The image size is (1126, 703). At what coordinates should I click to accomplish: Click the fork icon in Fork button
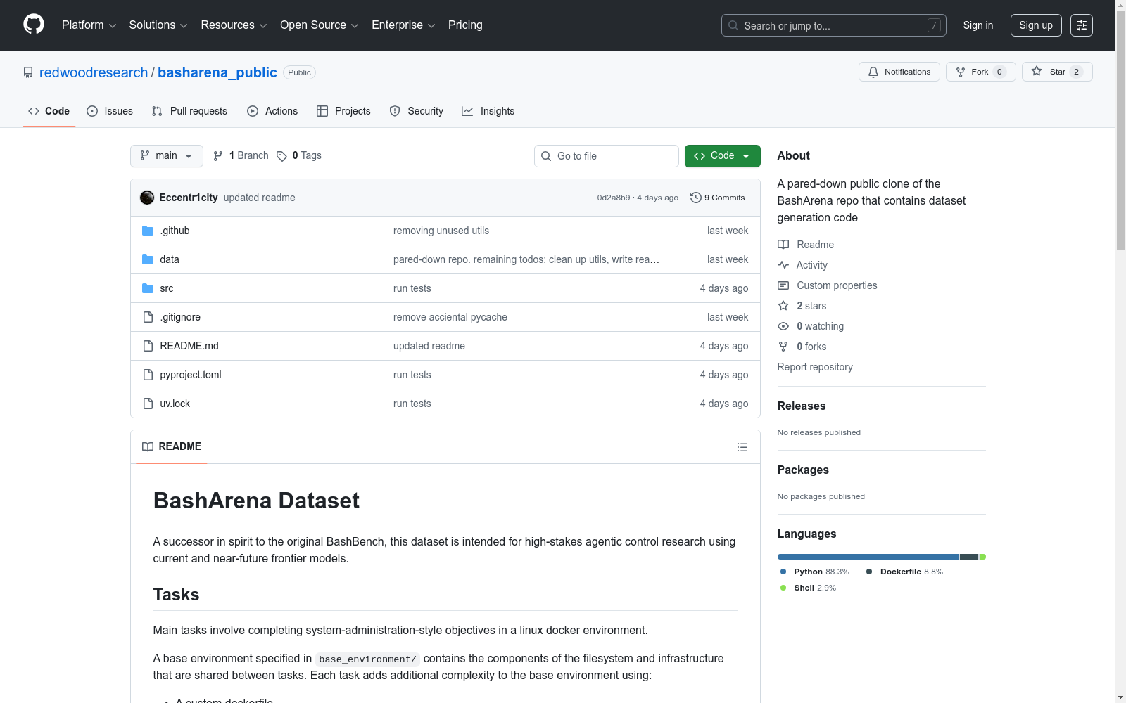[x=961, y=72]
